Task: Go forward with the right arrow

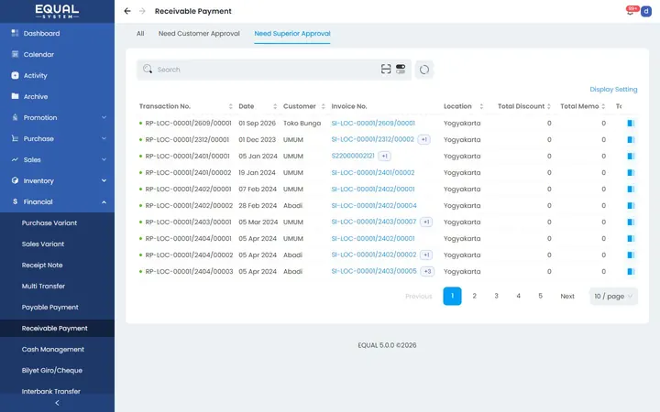Action: pos(142,11)
